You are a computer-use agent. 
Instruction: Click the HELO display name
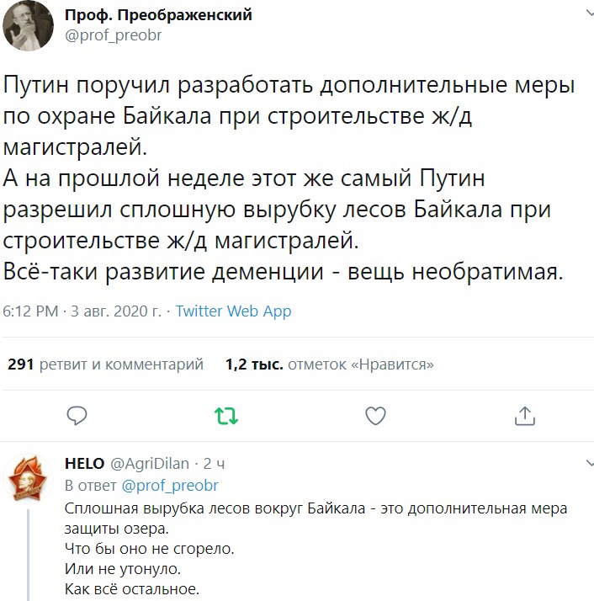pyautogui.click(x=84, y=464)
